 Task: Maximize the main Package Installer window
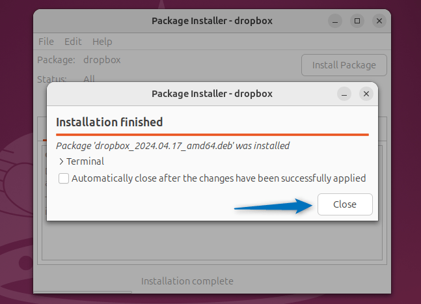(x=357, y=21)
